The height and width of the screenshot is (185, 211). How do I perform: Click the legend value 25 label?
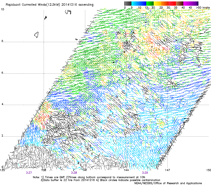(x=161, y=8)
